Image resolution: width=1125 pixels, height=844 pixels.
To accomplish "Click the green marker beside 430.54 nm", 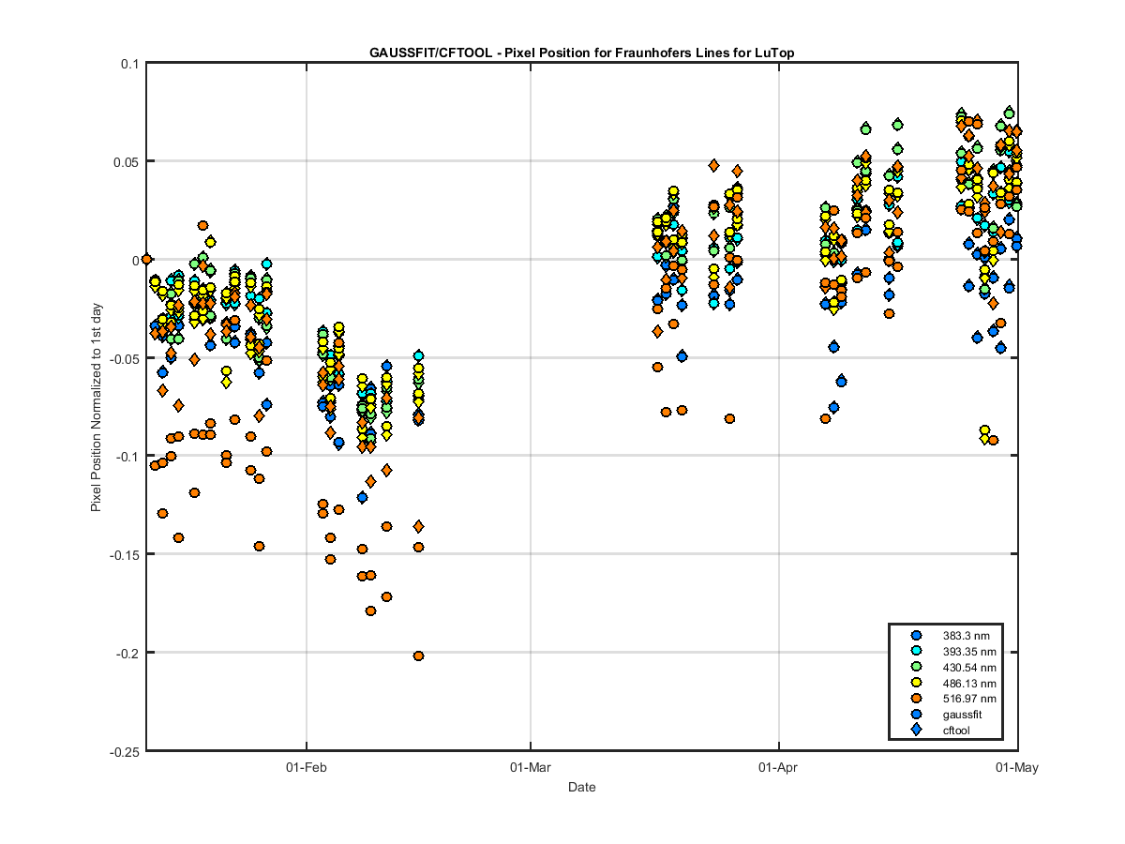I will pyautogui.click(x=916, y=666).
